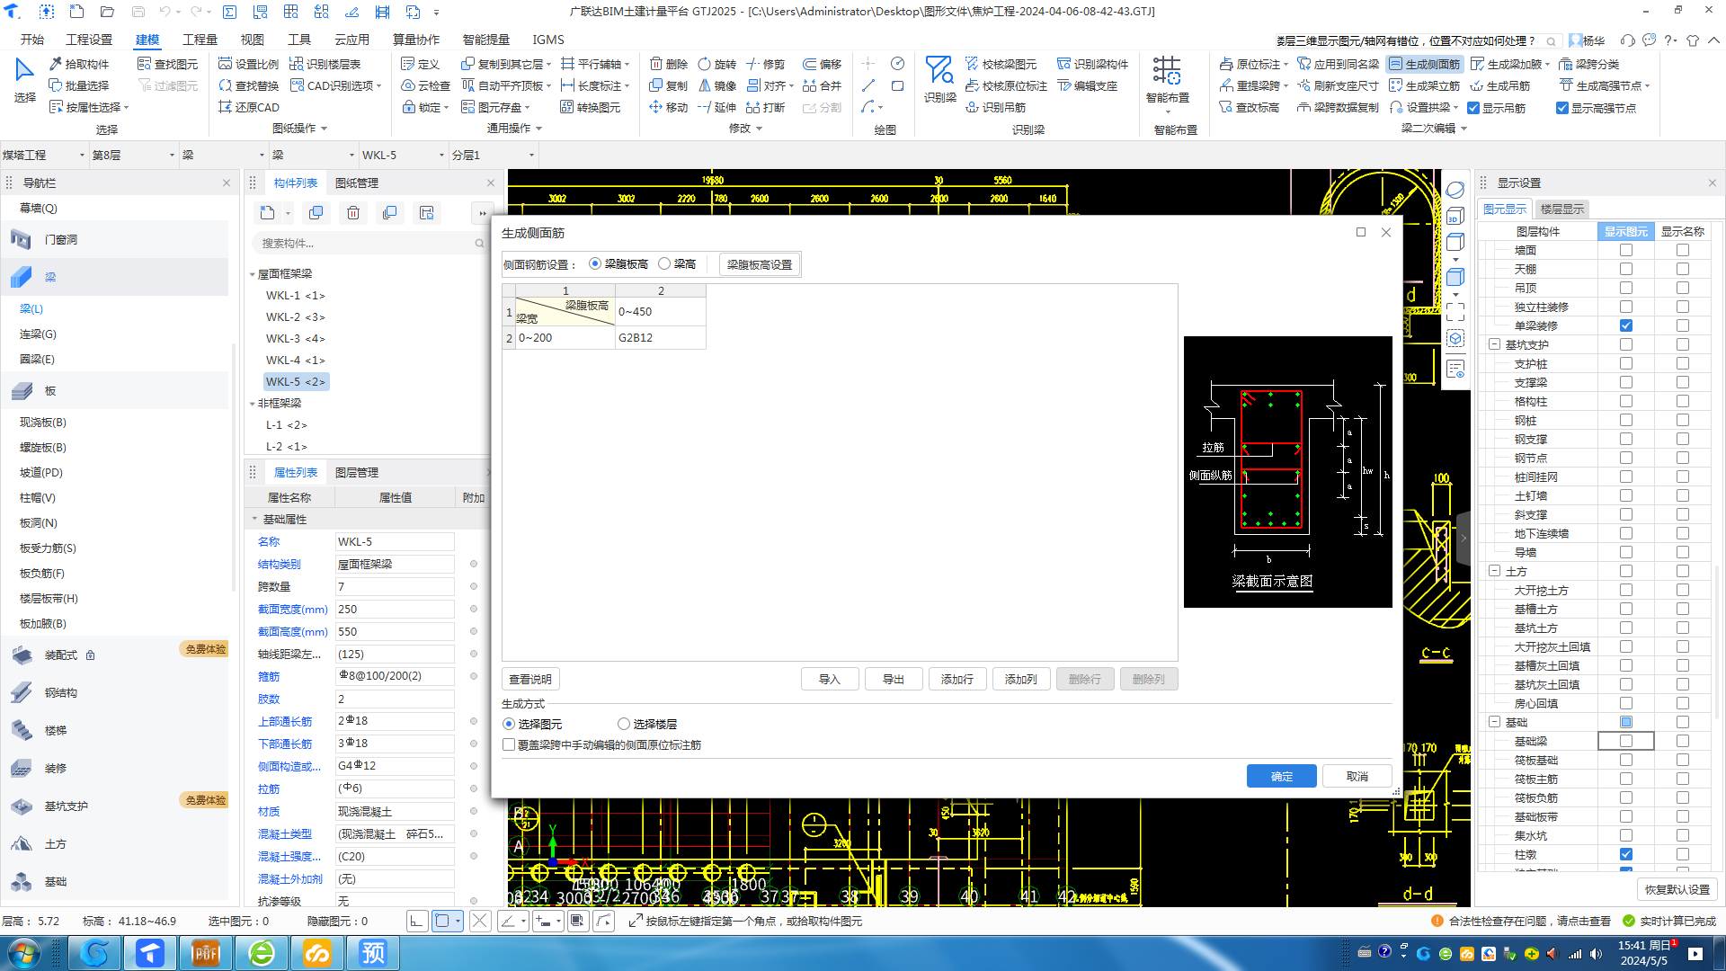Image resolution: width=1726 pixels, height=971 pixels.
Task: Check 墙面 显示图元 checkbox
Action: coord(1626,250)
